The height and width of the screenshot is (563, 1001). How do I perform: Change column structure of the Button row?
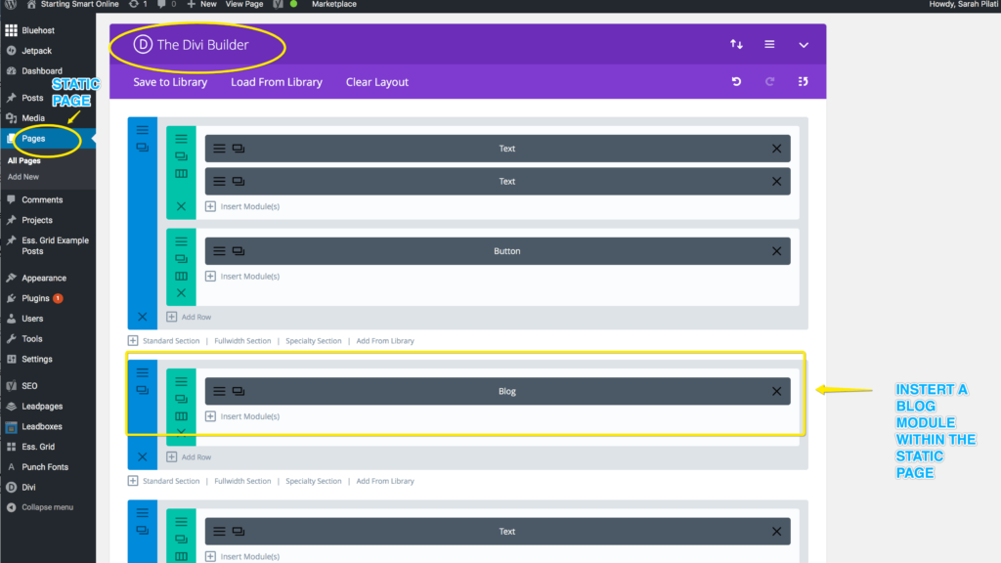point(181,277)
